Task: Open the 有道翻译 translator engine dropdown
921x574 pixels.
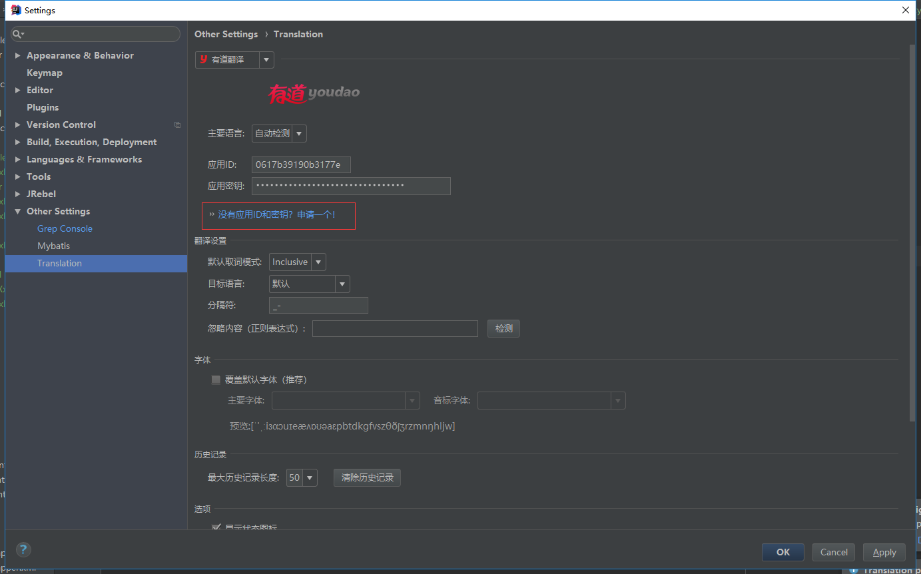Action: tap(234, 60)
